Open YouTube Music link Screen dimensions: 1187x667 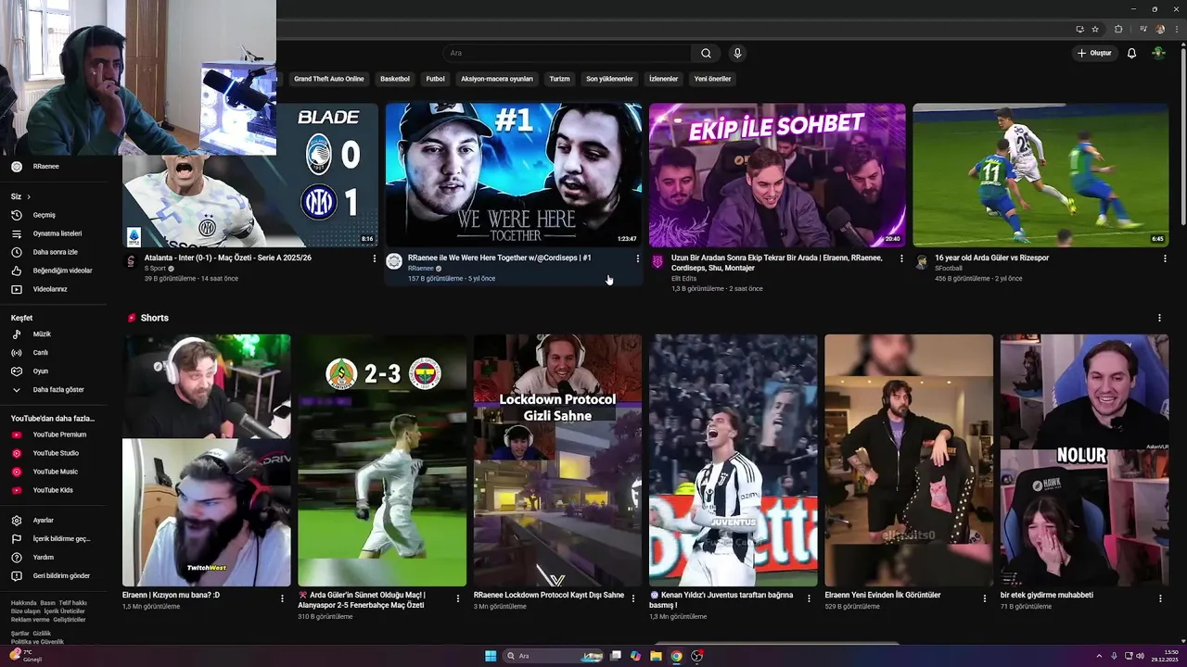pos(54,472)
